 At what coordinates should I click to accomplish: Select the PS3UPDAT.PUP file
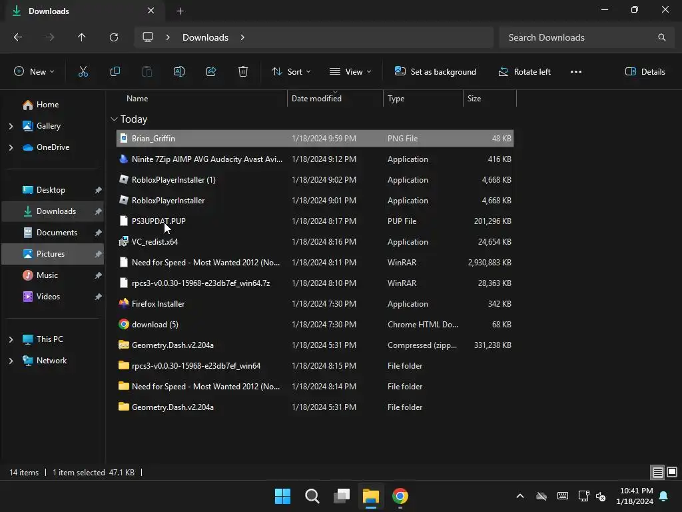(x=315, y=221)
